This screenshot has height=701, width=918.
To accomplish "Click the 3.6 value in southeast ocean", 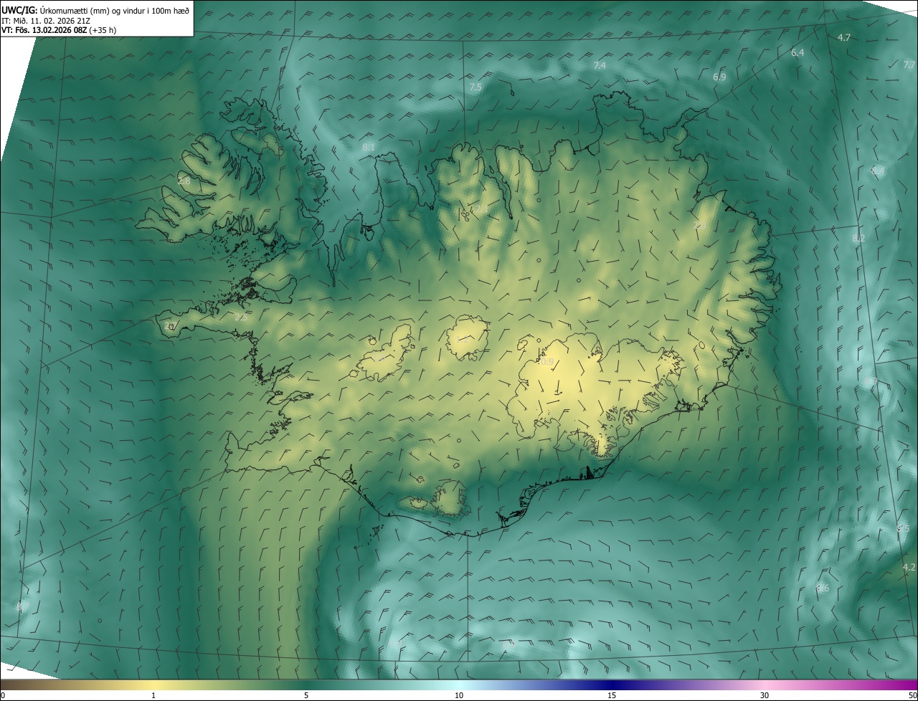I will (x=823, y=588).
